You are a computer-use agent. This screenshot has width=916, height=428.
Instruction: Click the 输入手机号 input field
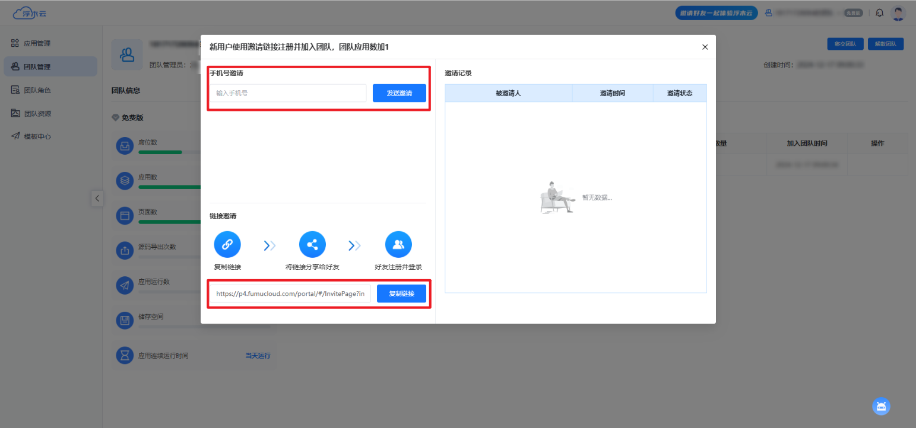288,93
